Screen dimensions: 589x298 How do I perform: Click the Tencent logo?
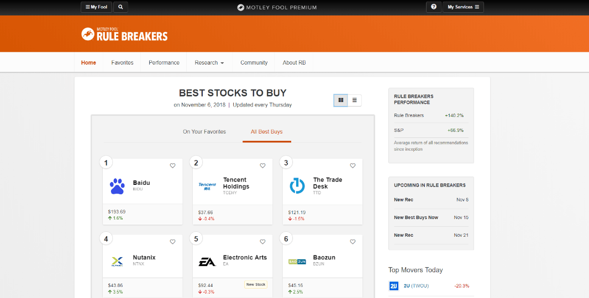207,186
